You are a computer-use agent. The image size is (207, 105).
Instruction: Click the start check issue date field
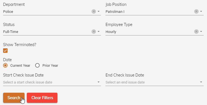(52, 82)
